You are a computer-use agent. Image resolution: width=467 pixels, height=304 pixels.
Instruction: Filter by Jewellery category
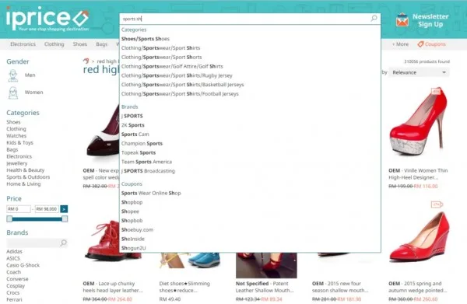click(17, 163)
